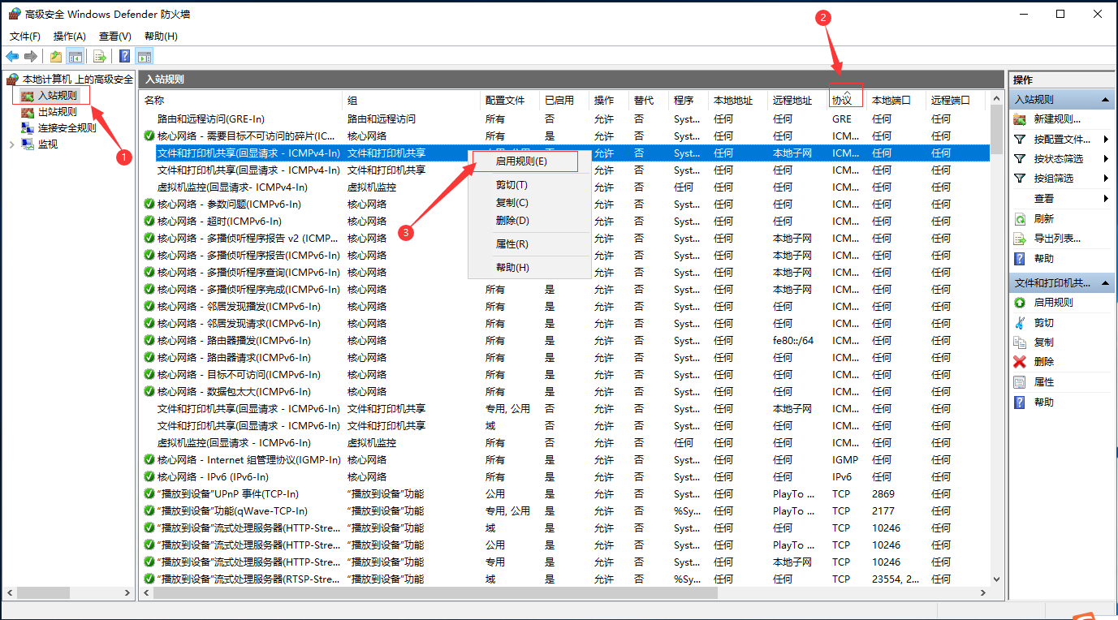This screenshot has height=620, width=1118.
Task: Click green check icon of 核心网络 - IPv6 (IPv6-In)
Action: (149, 477)
